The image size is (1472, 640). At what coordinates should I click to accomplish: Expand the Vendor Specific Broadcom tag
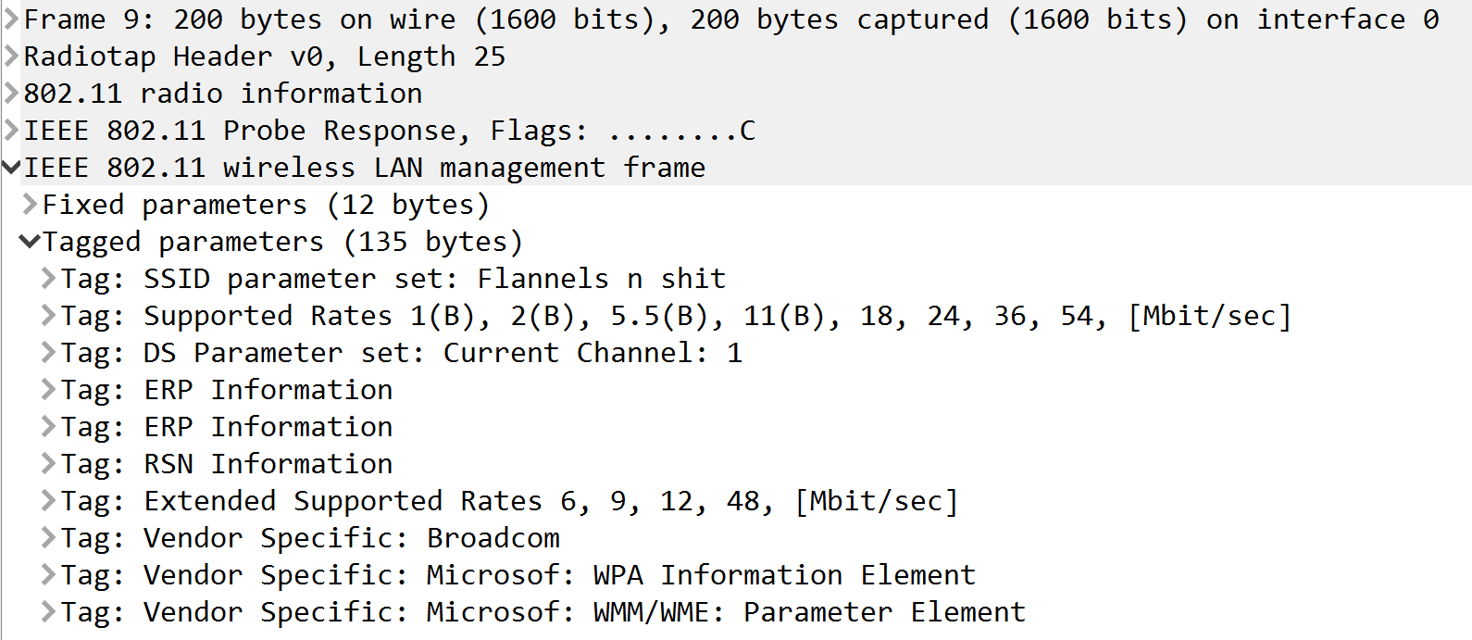click(48, 538)
